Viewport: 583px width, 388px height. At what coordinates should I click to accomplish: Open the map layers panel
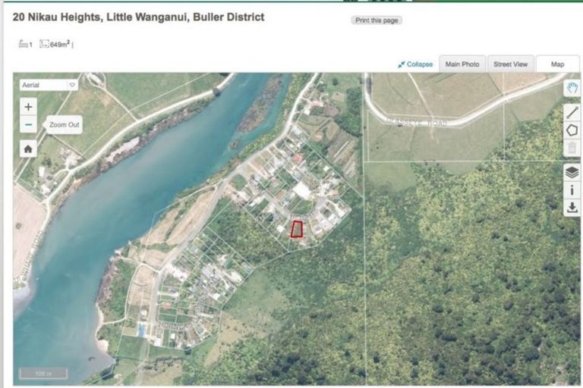572,172
